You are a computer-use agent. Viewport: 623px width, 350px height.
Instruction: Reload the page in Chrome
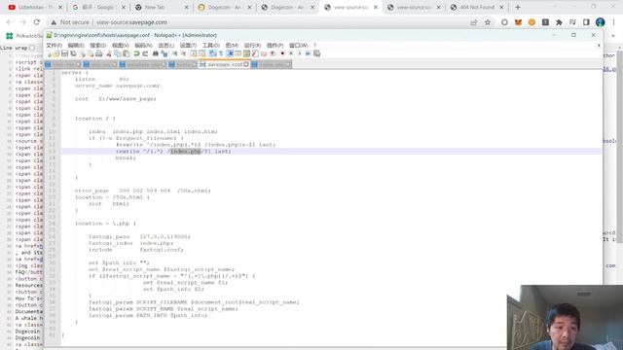pyautogui.click(x=37, y=22)
